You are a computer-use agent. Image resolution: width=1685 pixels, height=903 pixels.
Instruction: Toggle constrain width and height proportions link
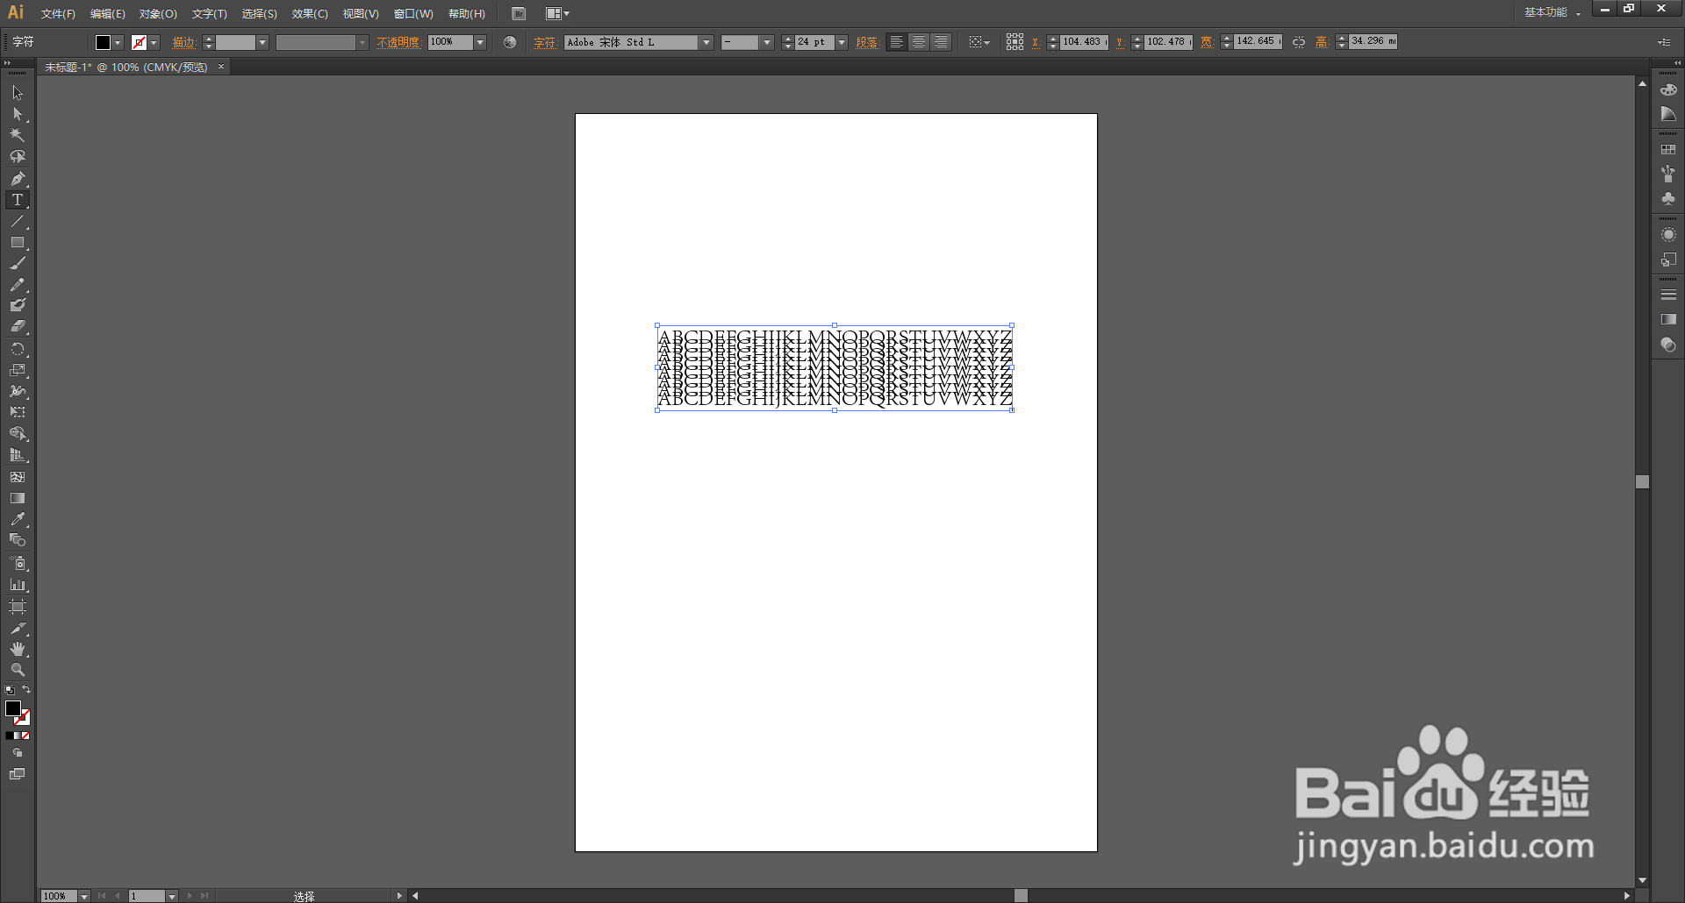1299,42
